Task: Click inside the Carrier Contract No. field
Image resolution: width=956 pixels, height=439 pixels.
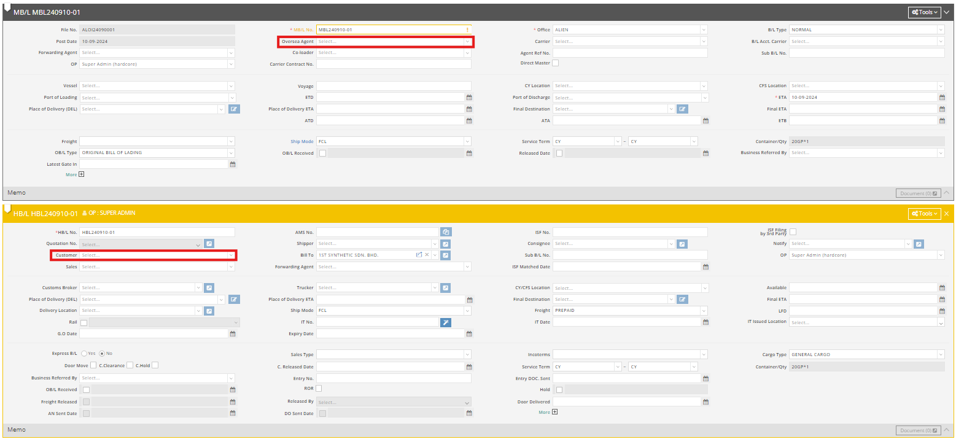Action: (x=393, y=64)
